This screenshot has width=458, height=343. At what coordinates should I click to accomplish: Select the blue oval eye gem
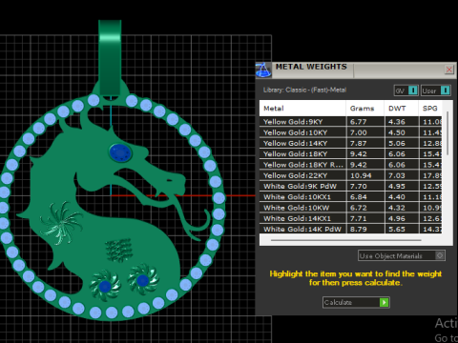120,152
